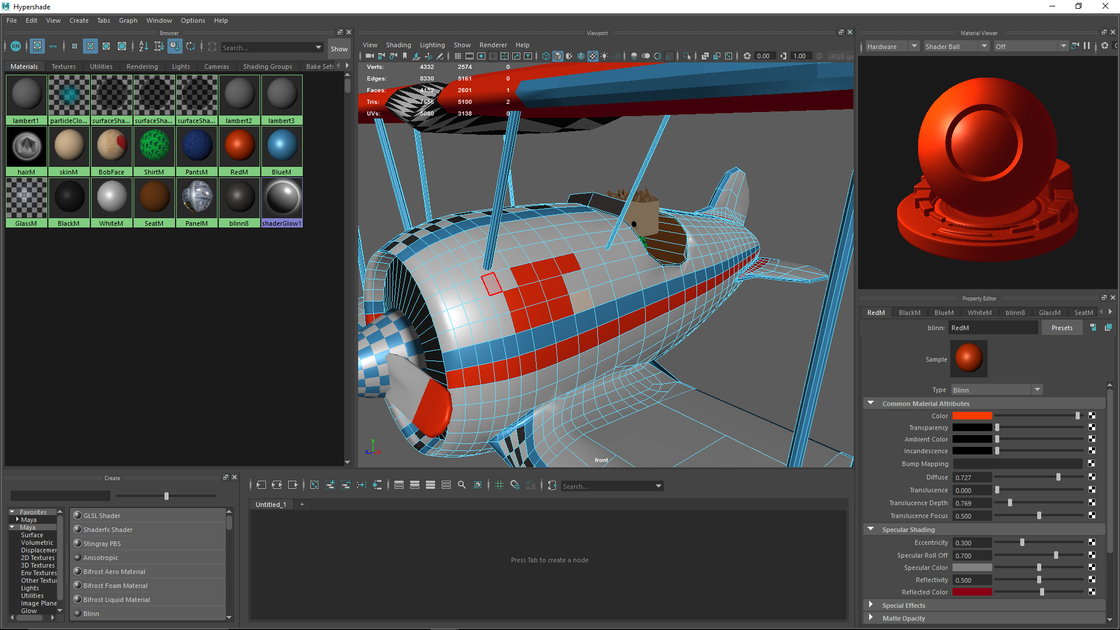Image resolution: width=1120 pixels, height=630 pixels.
Task: Click the viewport lighting bulb icon
Action: [x=604, y=56]
